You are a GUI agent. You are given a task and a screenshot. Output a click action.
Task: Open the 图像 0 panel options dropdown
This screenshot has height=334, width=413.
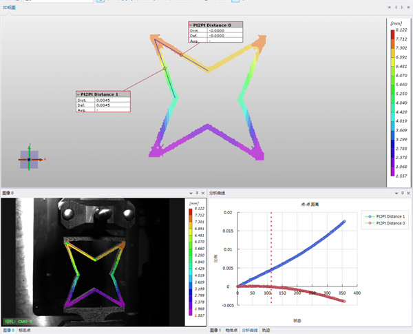(191, 194)
